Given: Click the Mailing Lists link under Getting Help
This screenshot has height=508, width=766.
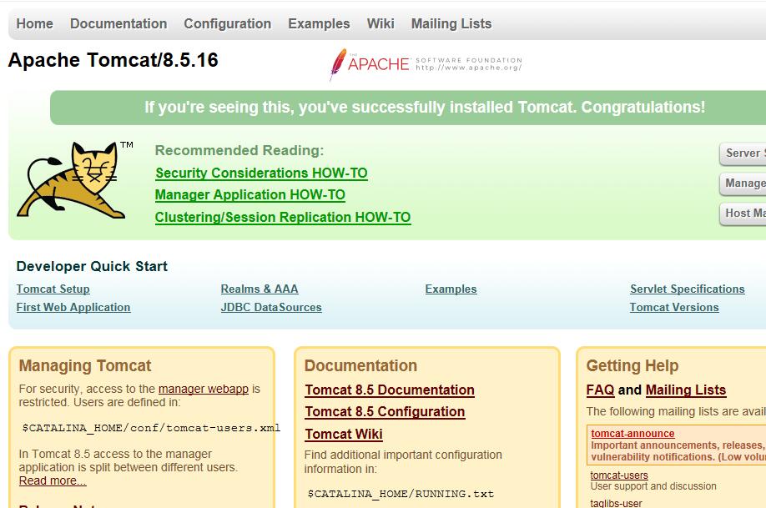Looking at the screenshot, I should (686, 390).
